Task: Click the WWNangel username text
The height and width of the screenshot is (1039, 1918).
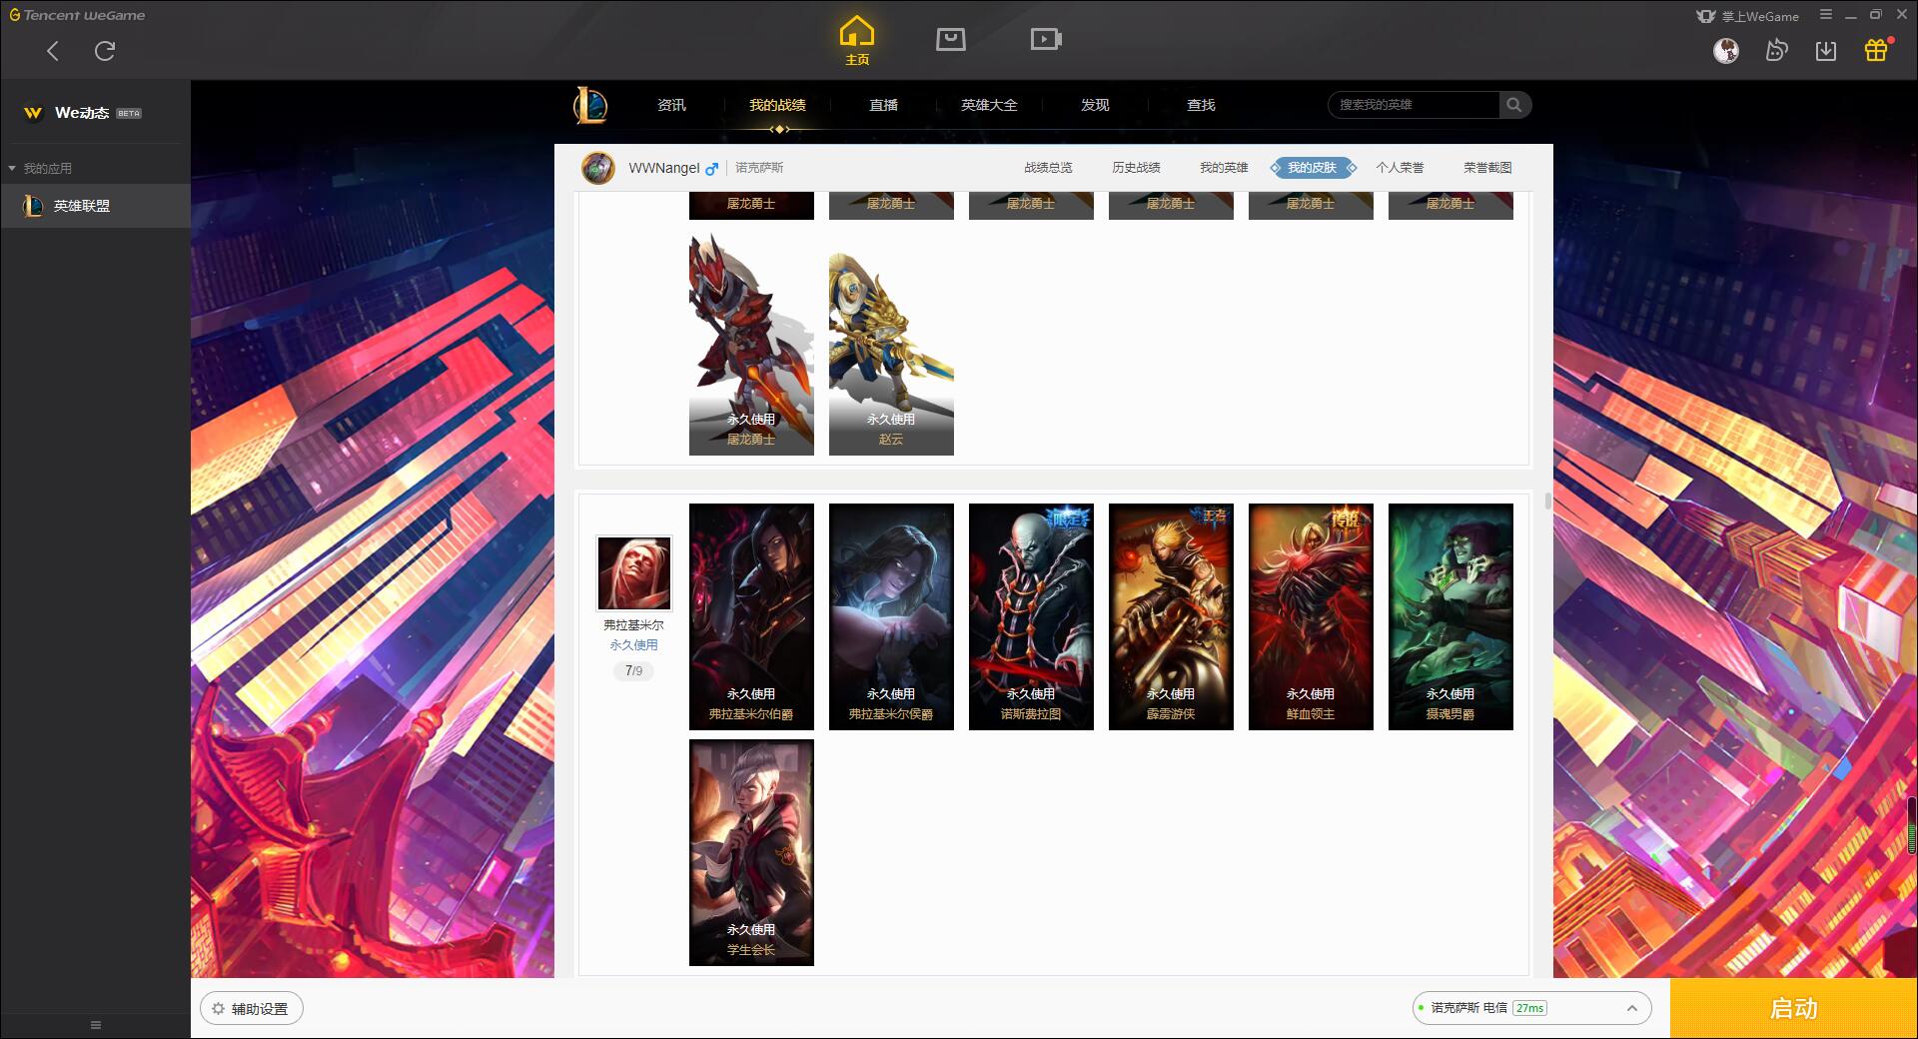Action: 664,168
